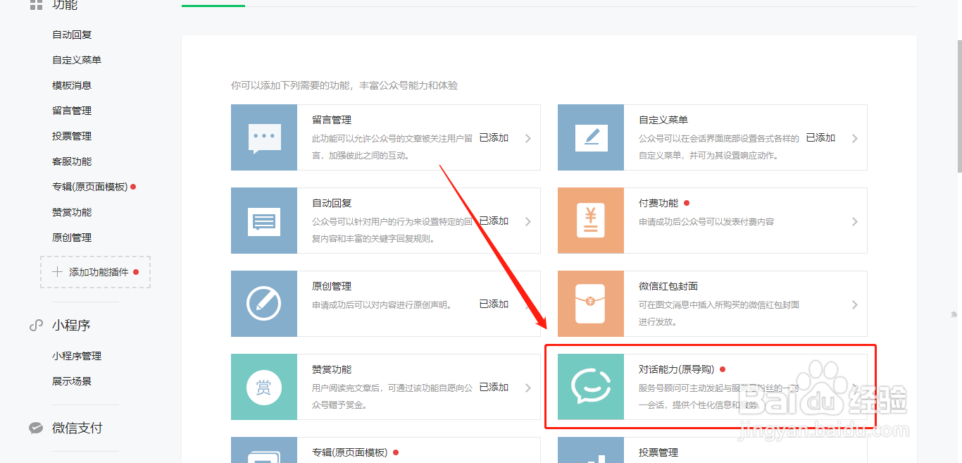Open 自定义菜单 in the sidebar
Screen dimensions: 962x463
[x=77, y=60]
